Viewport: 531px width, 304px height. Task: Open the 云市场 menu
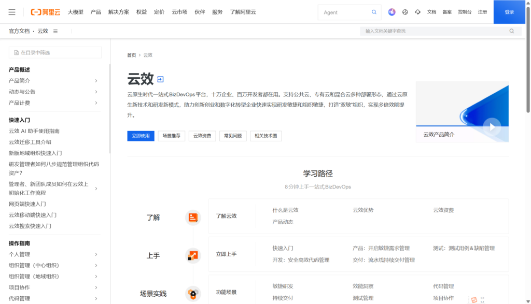coord(179,12)
